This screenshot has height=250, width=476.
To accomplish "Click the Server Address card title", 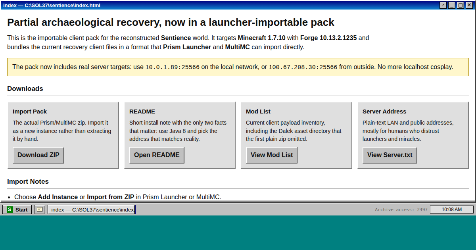I will [x=384, y=112].
